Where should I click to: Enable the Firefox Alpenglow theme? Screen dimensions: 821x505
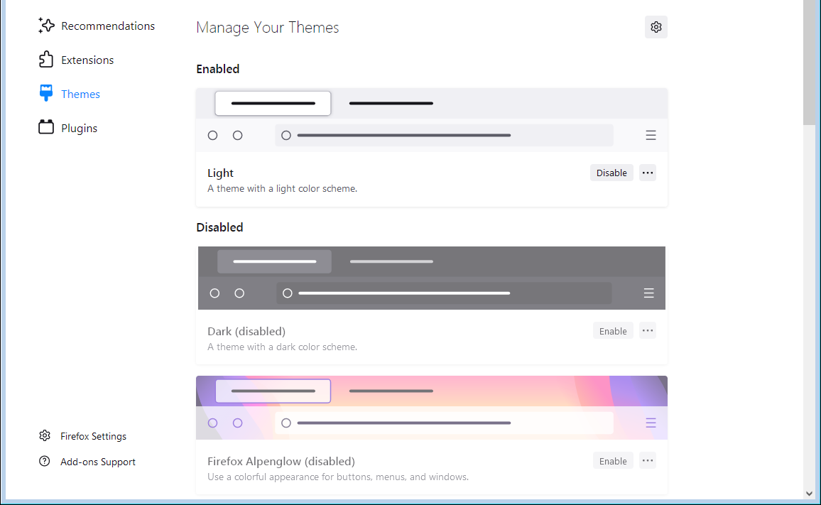pos(613,460)
